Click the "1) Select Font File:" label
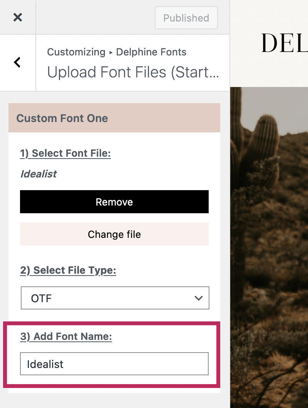Image resolution: width=308 pixels, height=408 pixels. pyautogui.click(x=65, y=154)
